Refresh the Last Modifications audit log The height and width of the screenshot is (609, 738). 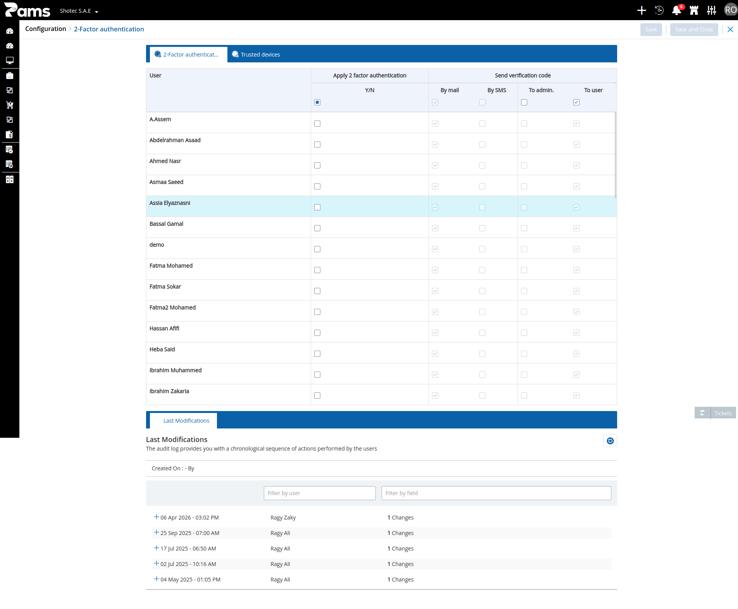click(x=610, y=441)
